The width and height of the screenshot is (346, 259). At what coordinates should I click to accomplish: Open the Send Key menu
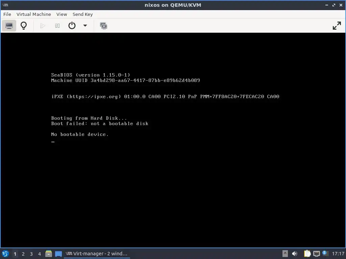(x=82, y=14)
